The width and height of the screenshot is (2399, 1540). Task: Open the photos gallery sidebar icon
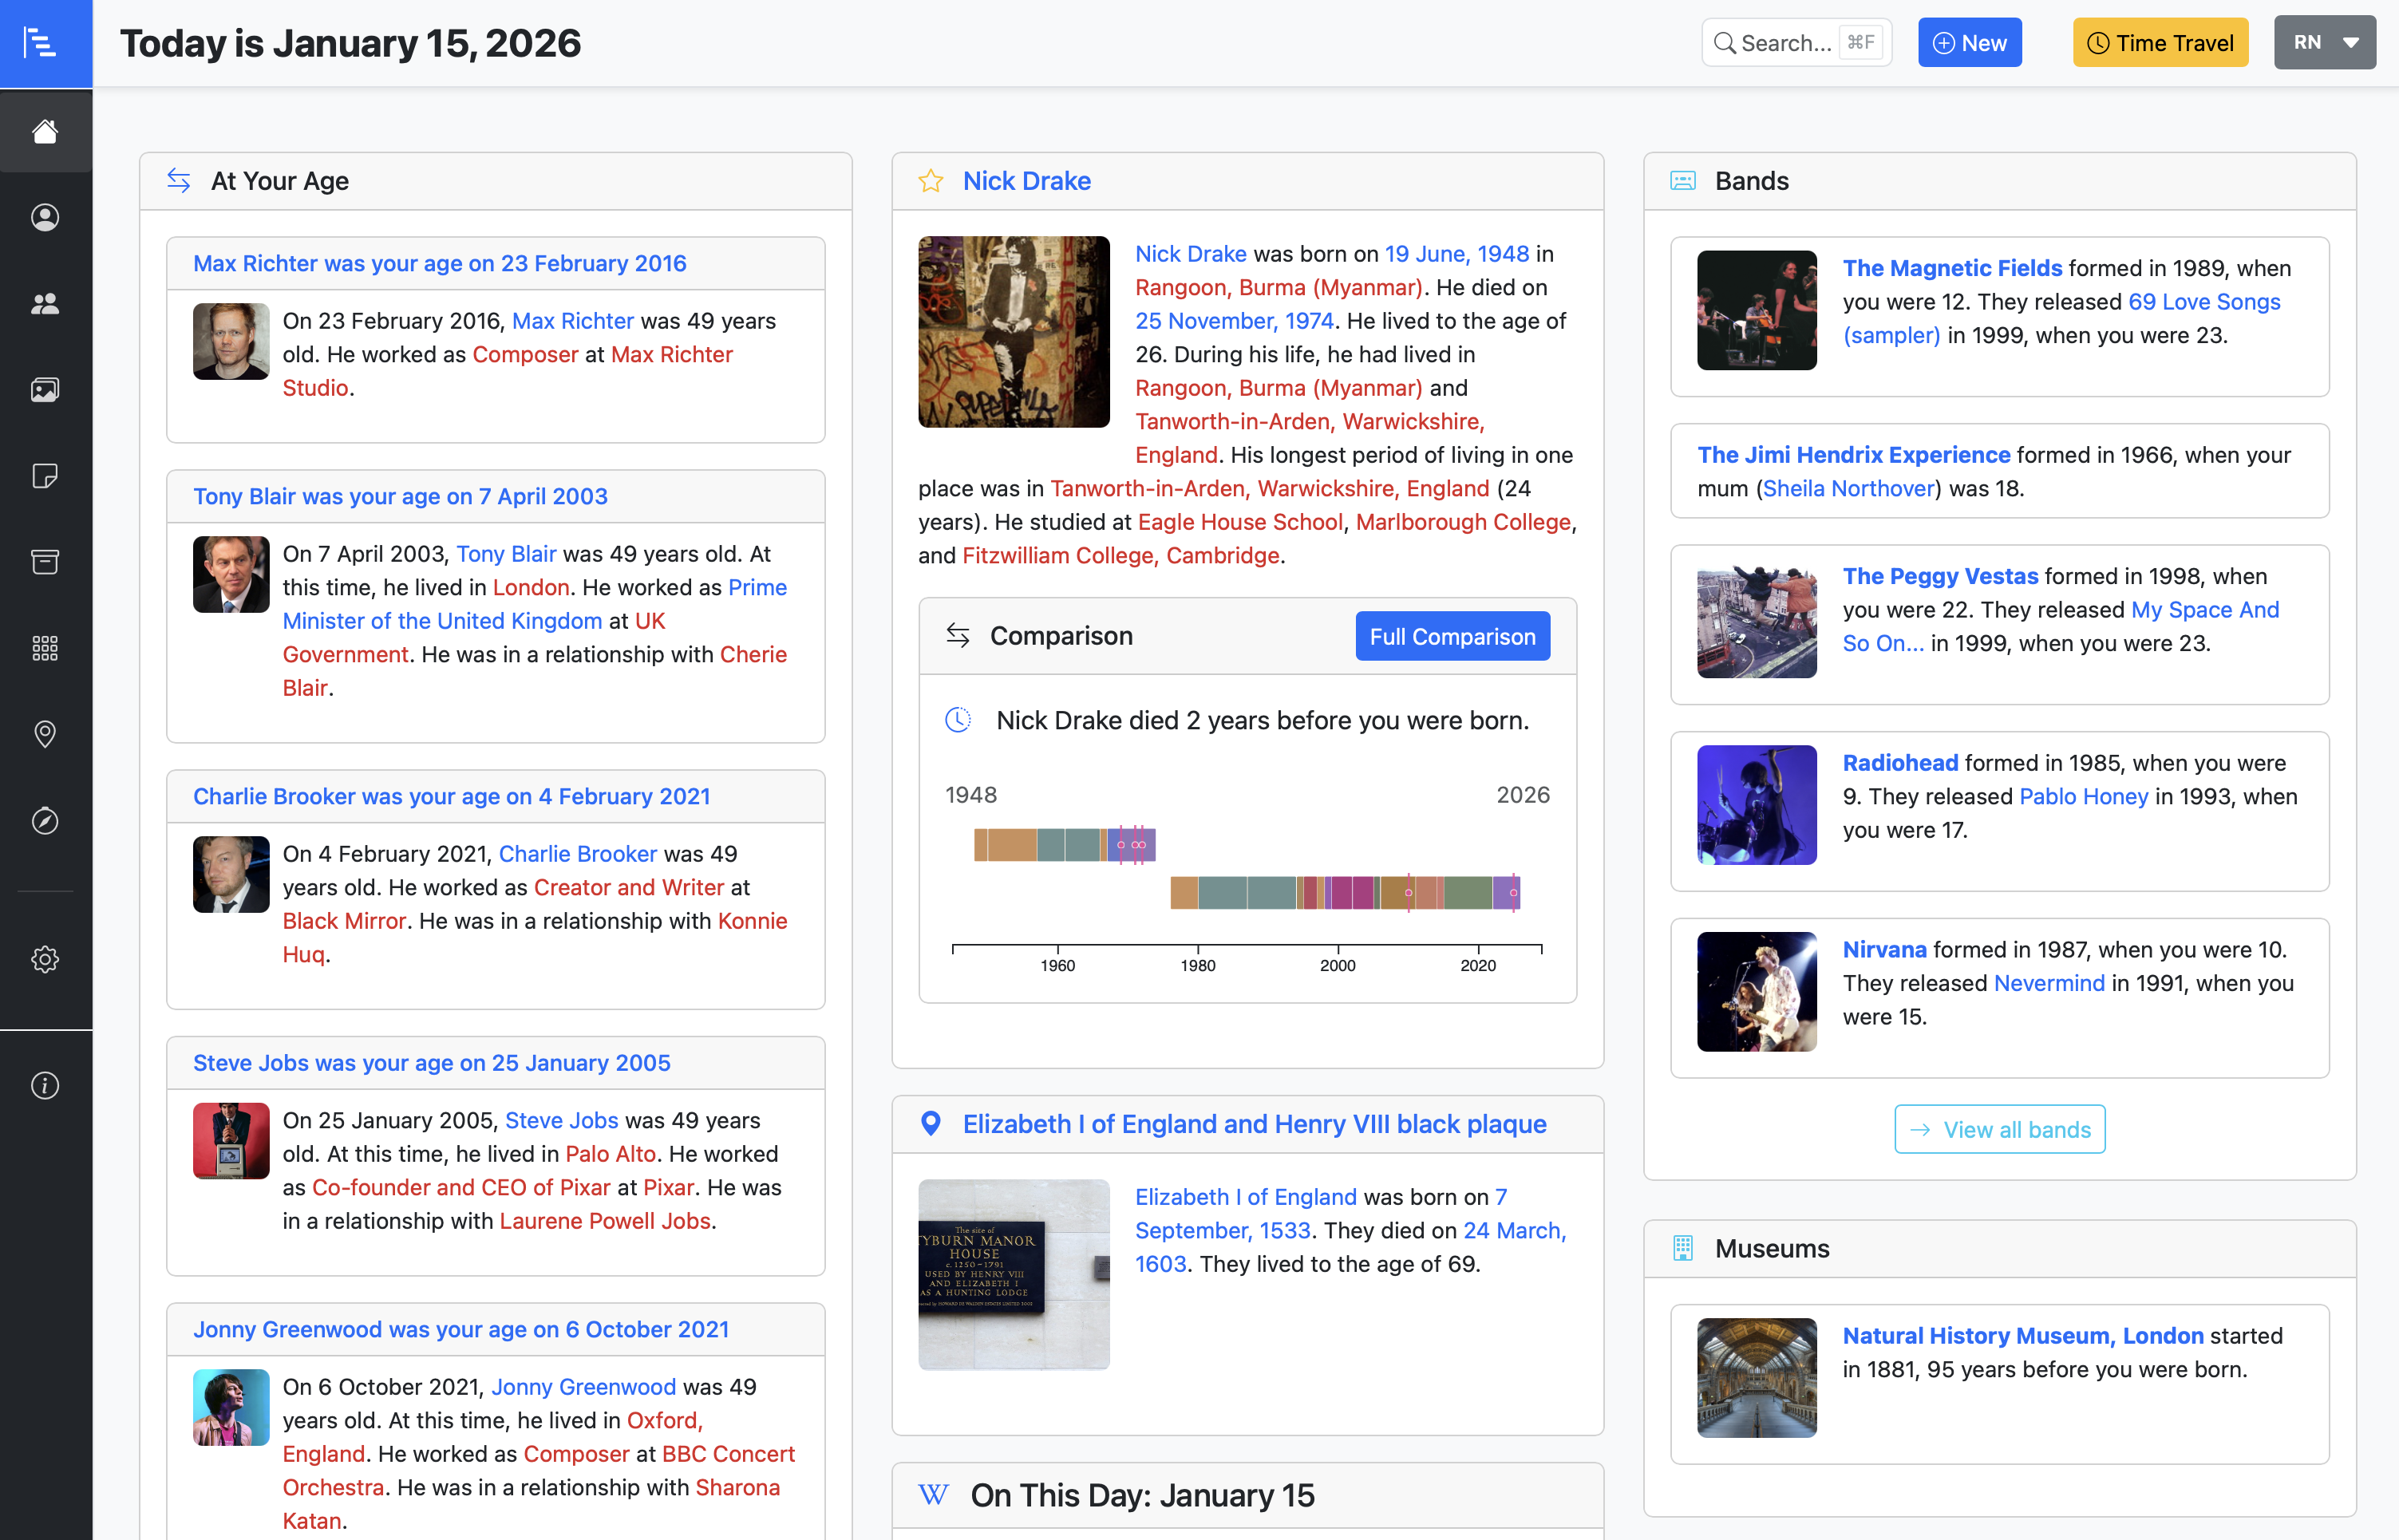pyautogui.click(x=45, y=389)
